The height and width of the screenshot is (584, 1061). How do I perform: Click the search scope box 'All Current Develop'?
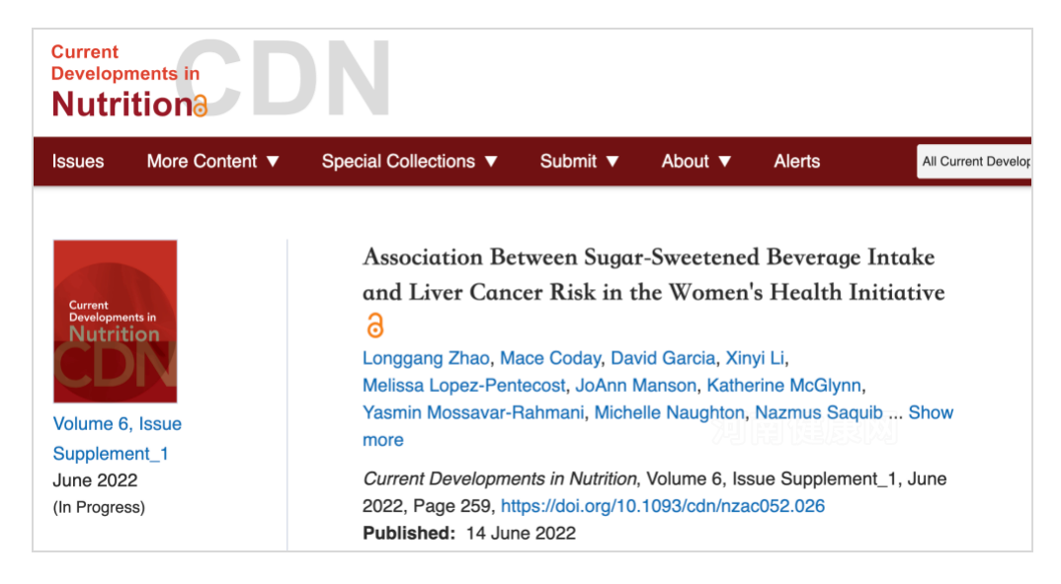tap(974, 162)
